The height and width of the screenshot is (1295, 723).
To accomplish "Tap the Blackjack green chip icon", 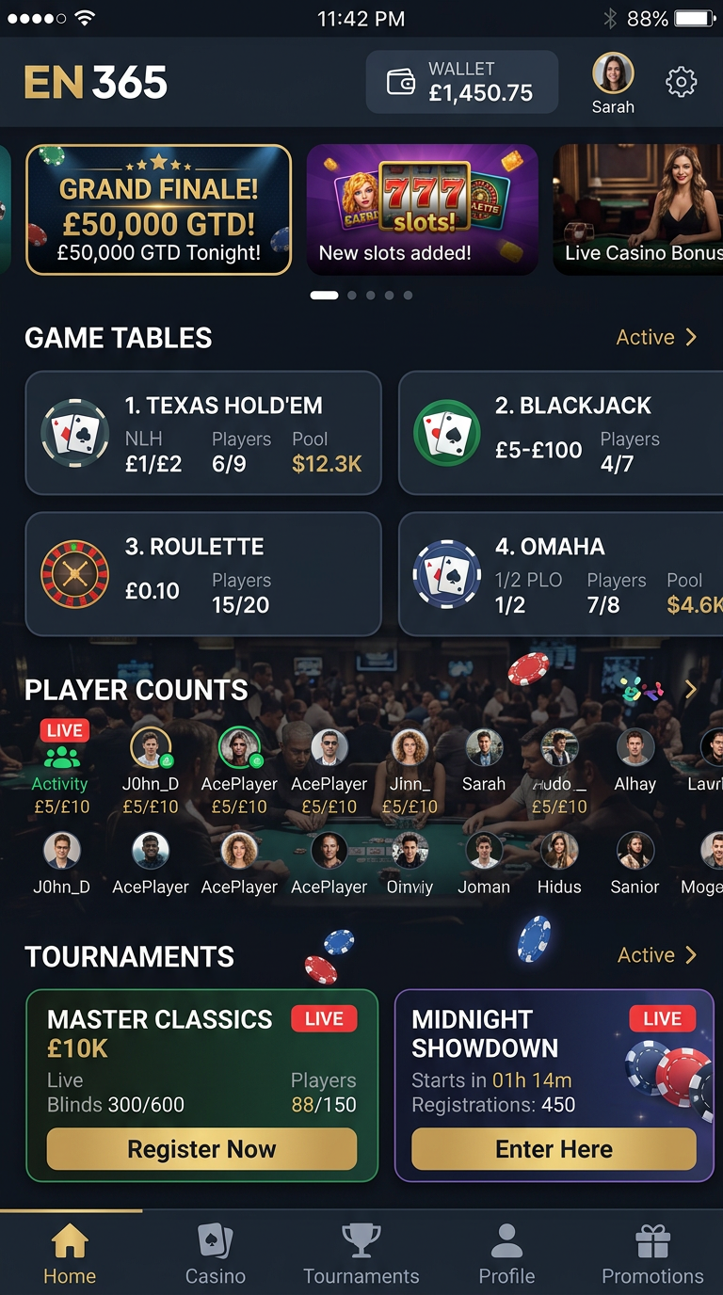I will (447, 433).
